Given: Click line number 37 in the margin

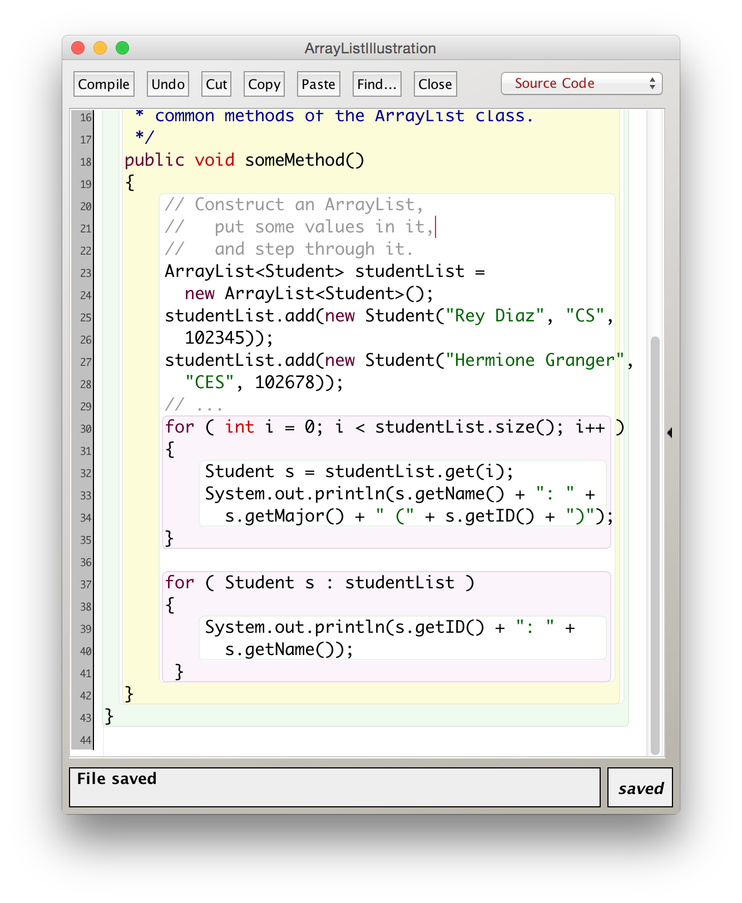Looking at the screenshot, I should coord(86,584).
